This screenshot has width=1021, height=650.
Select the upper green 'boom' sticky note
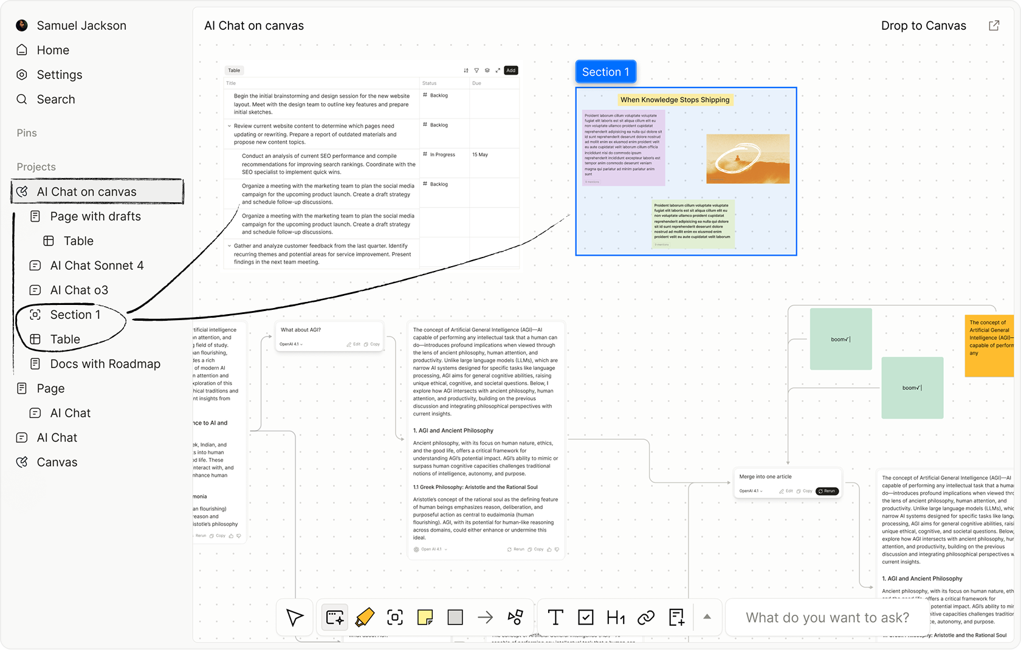pos(841,339)
